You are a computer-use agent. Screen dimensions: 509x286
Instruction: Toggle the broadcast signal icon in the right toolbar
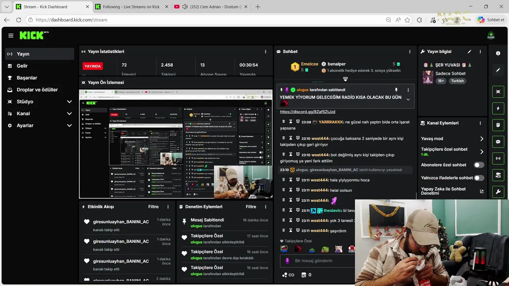point(498,158)
